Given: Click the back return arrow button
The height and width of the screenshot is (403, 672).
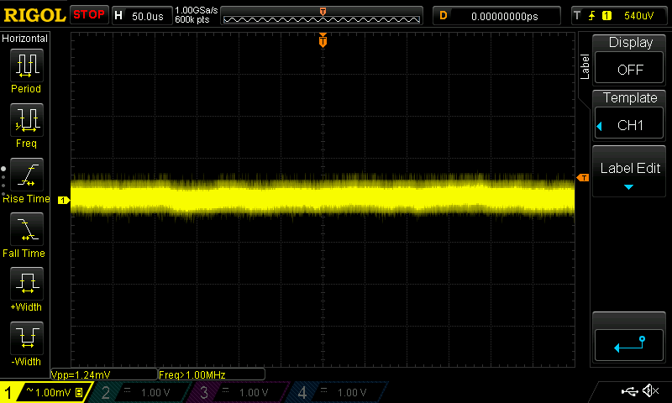Looking at the screenshot, I should point(629,345).
